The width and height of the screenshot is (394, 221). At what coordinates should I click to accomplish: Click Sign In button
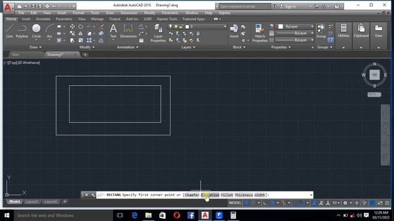point(288,7)
